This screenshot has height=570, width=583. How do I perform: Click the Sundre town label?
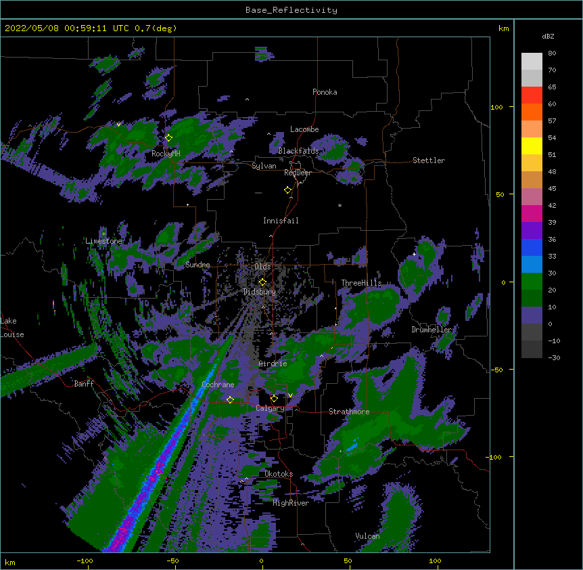coord(197,265)
